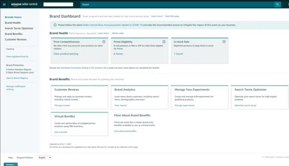289x166 pixels.
Task: Open Manage notification settings link
Action: pyautogui.click(x=16, y=88)
